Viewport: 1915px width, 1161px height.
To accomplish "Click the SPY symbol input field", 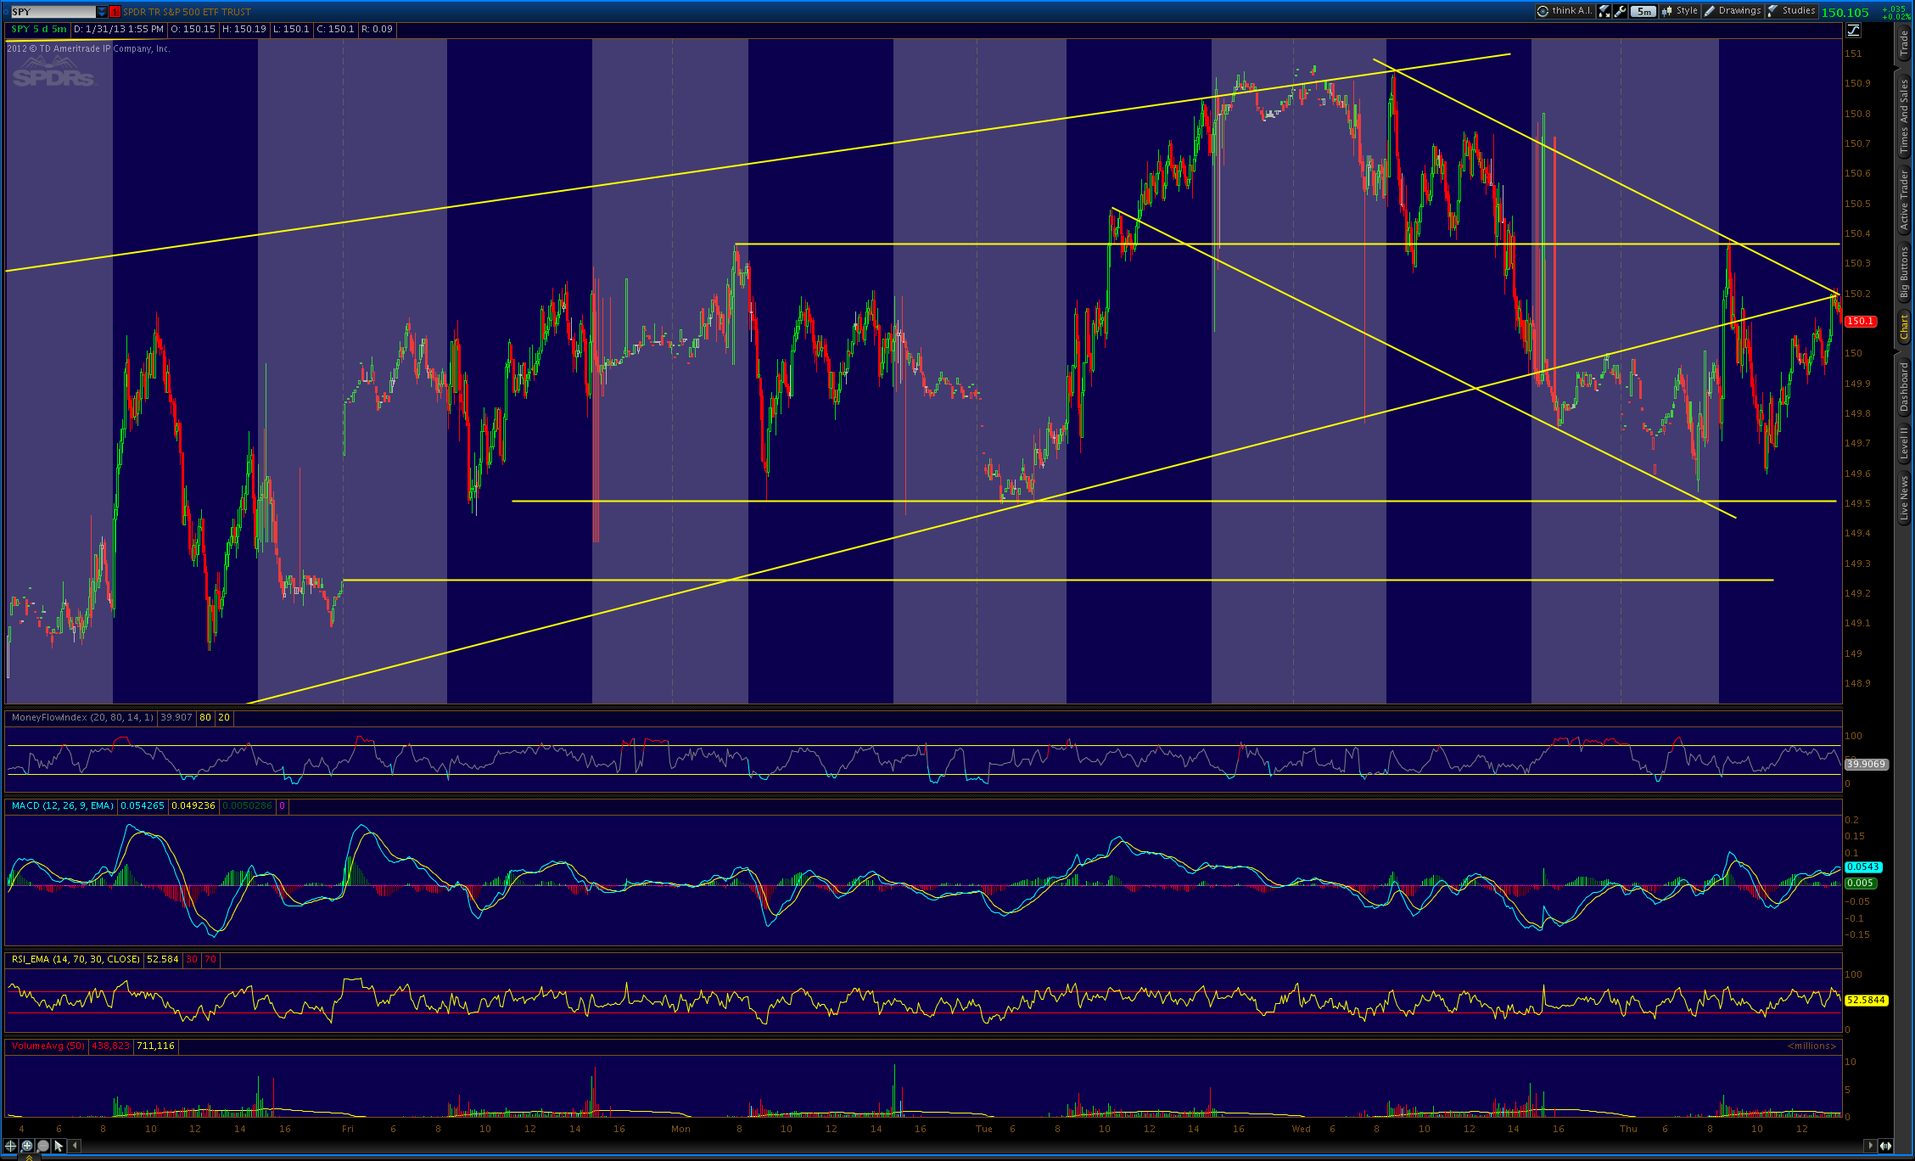I will (53, 12).
